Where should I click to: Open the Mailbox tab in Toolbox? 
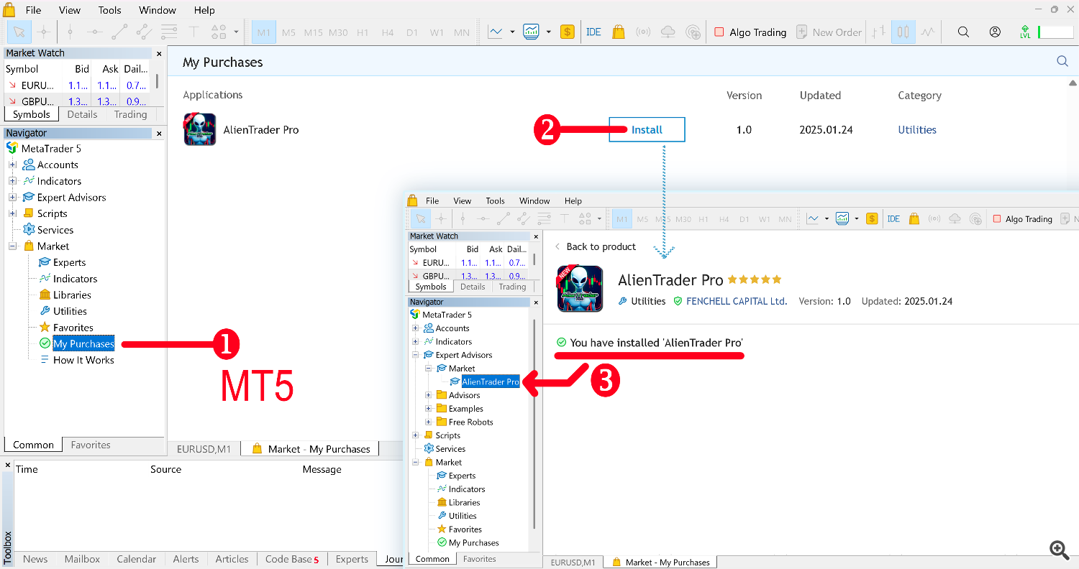click(82, 559)
